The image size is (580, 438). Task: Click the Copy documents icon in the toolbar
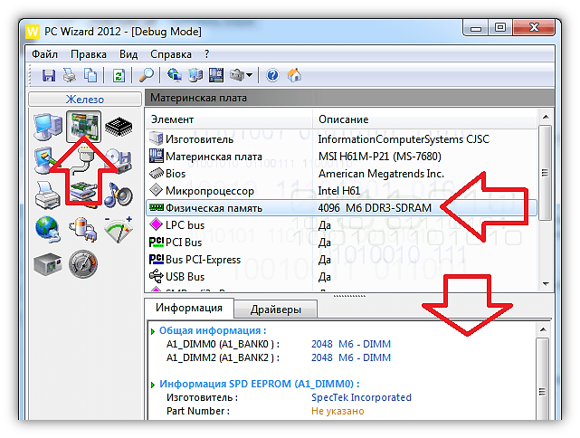click(x=90, y=75)
